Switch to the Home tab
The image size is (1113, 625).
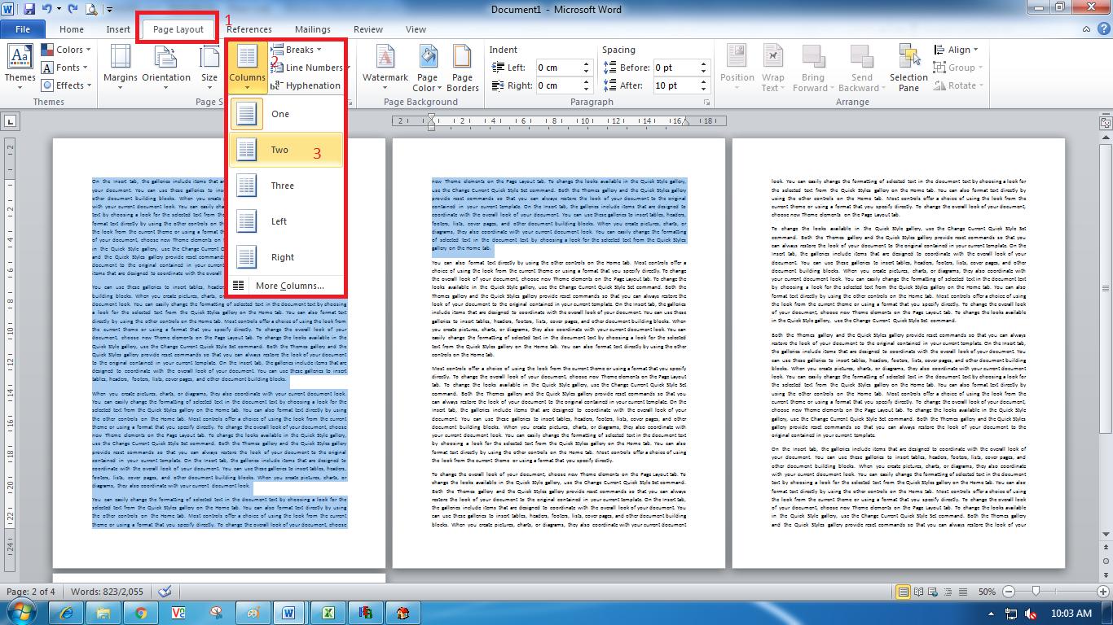(72, 29)
